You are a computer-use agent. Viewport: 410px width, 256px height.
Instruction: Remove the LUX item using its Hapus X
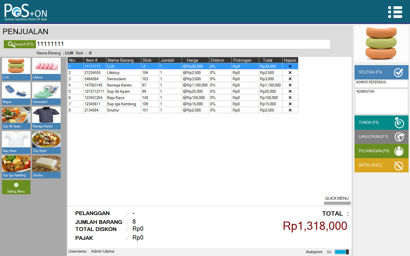(x=290, y=66)
